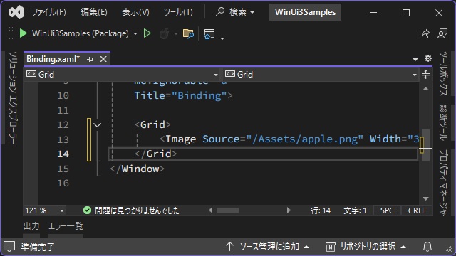Click the toolbar drag handle grip

11,33
